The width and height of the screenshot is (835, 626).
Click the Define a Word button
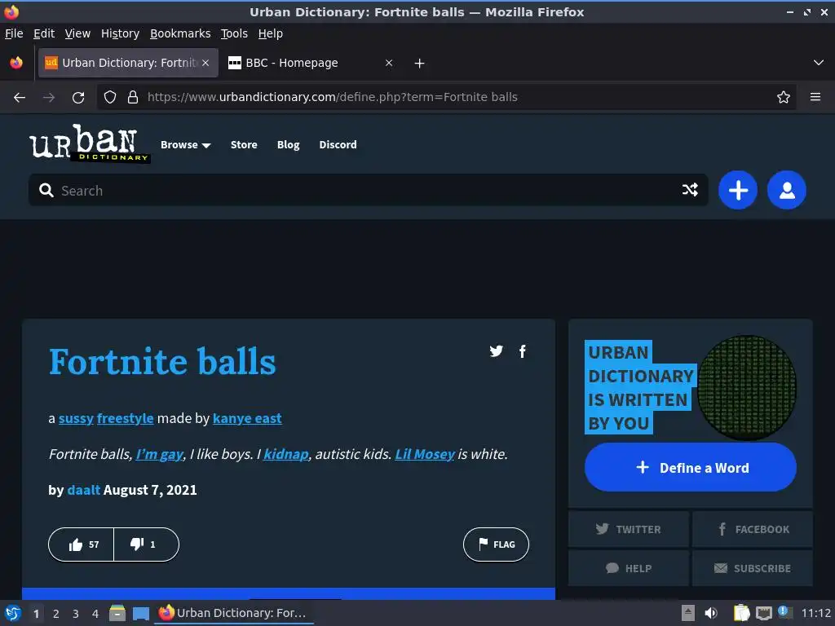tap(690, 467)
